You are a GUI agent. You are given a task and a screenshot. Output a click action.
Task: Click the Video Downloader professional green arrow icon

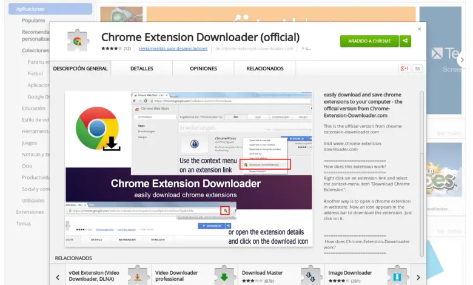pyautogui.click(x=224, y=276)
